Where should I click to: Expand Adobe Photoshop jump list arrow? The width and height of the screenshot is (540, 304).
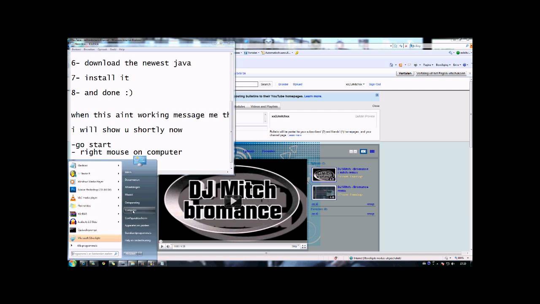click(x=119, y=190)
